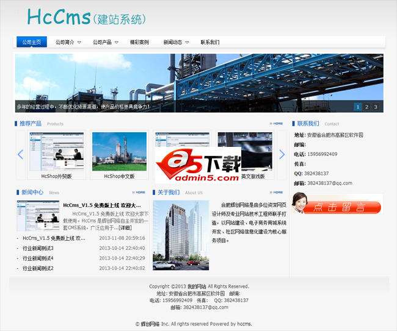Click the About Us building image

(181, 235)
